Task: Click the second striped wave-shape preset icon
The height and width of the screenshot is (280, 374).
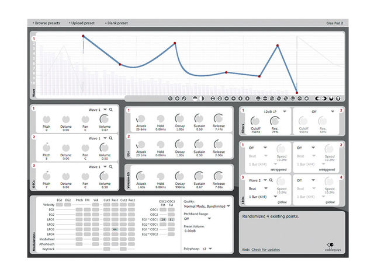Action: [x=265, y=99]
